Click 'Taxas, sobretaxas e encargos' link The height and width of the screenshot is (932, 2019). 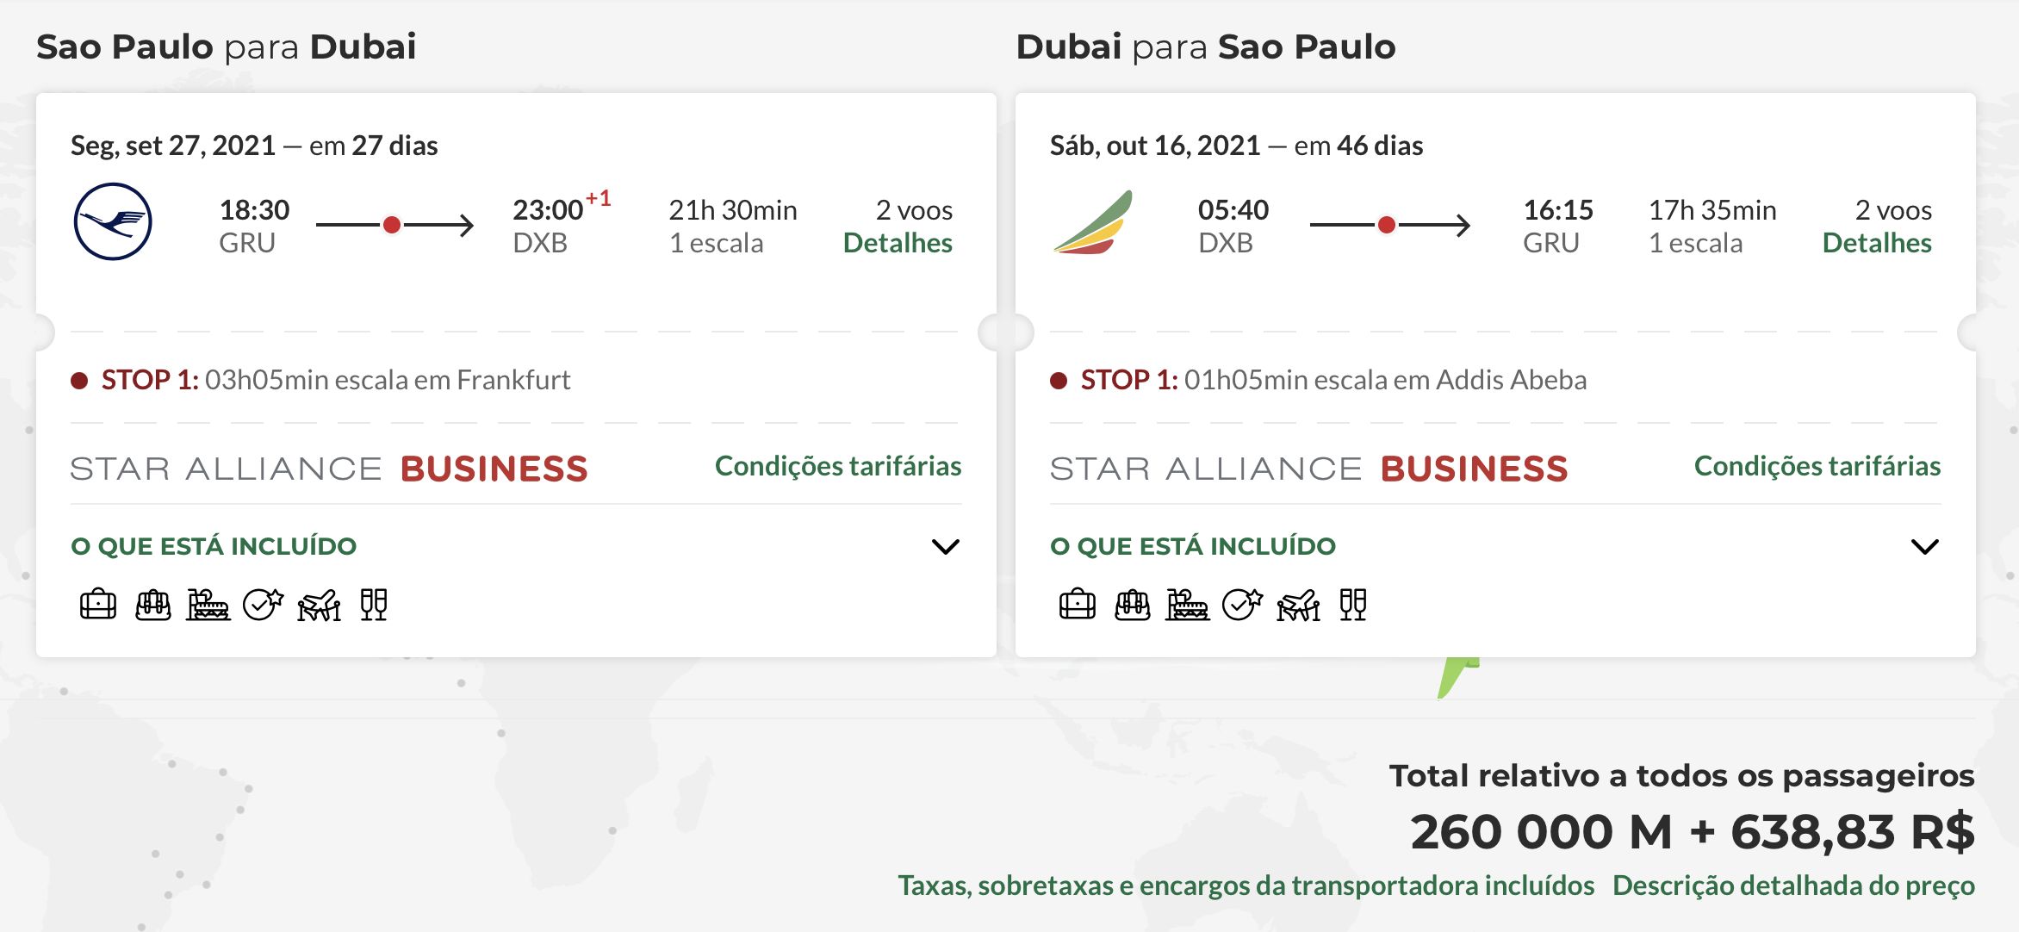point(1246,885)
